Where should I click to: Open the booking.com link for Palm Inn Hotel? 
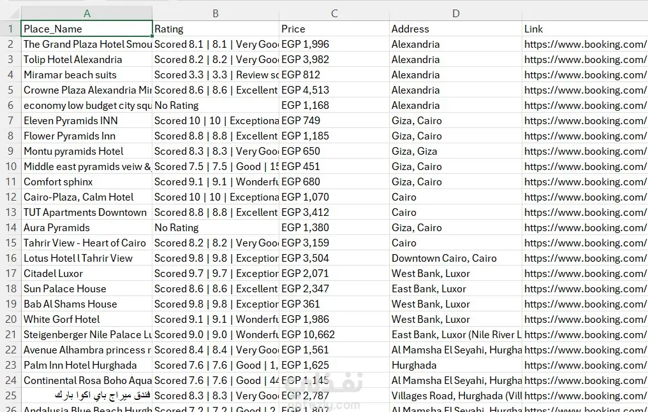585,365
